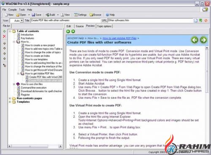
Task: Collapse the Table of contents node
Action: pyautogui.click(x=10, y=31)
